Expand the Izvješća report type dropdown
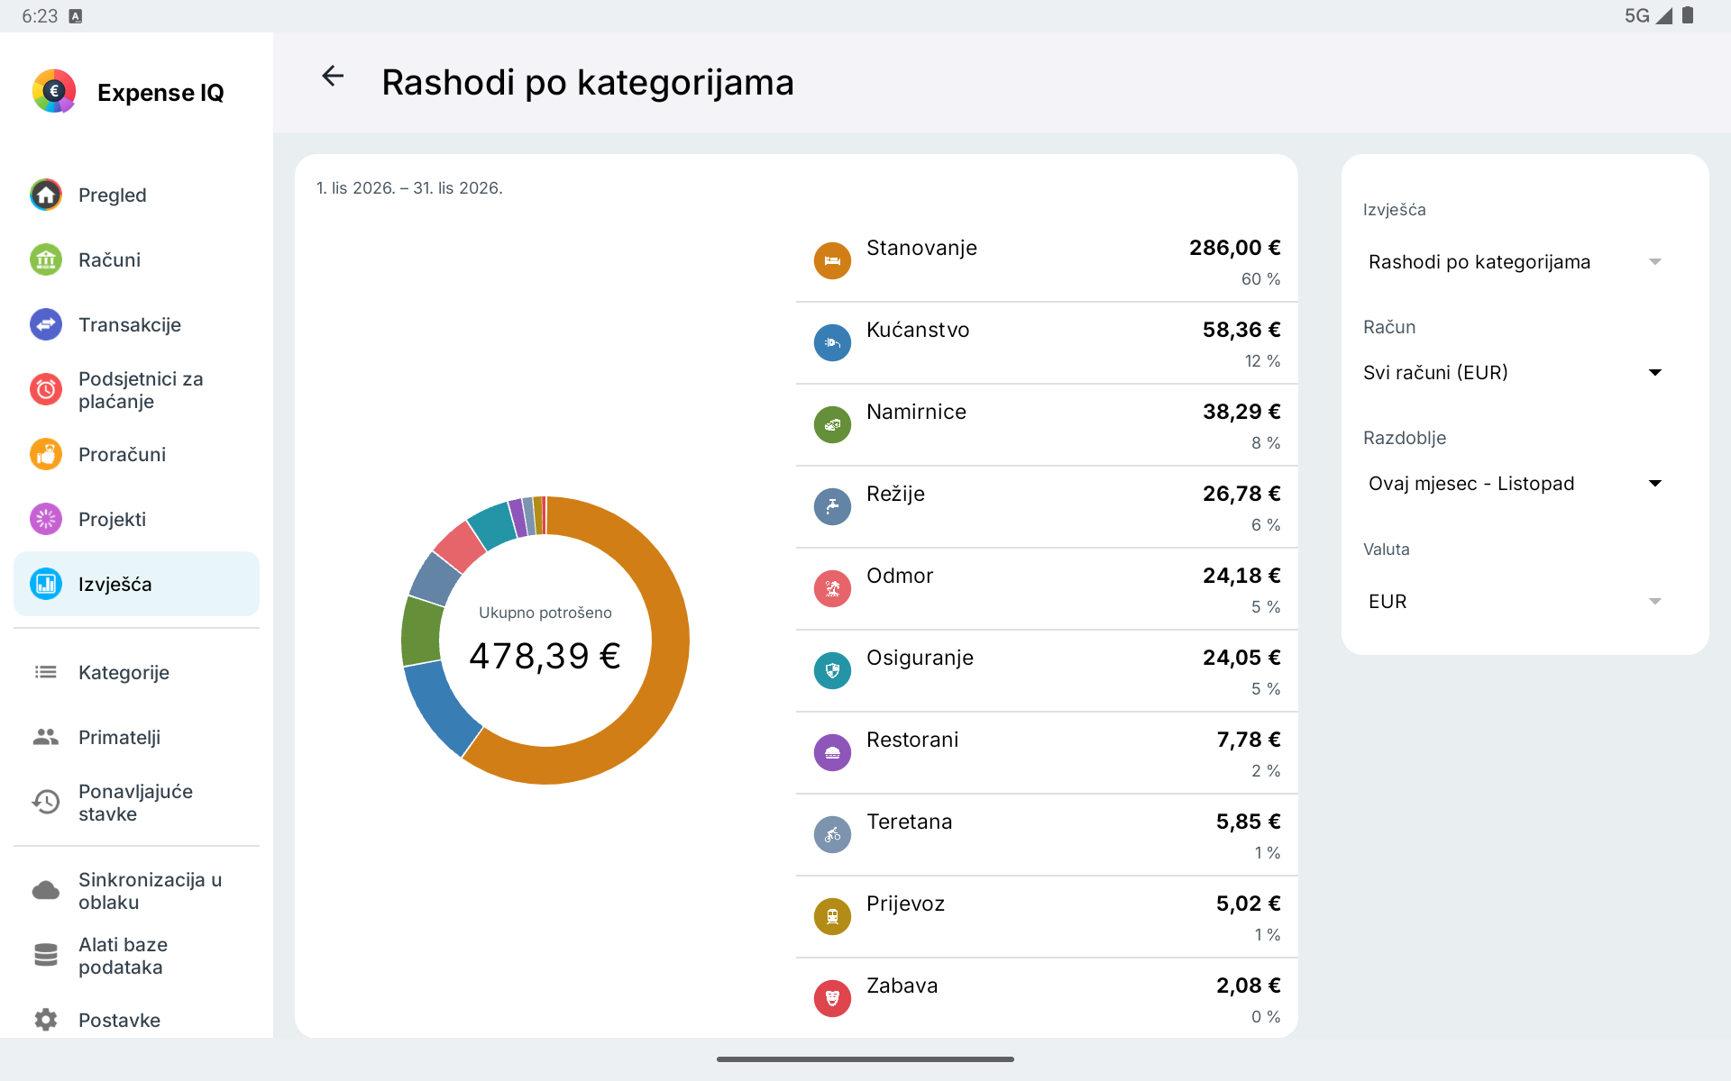1731x1081 pixels. pyautogui.click(x=1515, y=262)
